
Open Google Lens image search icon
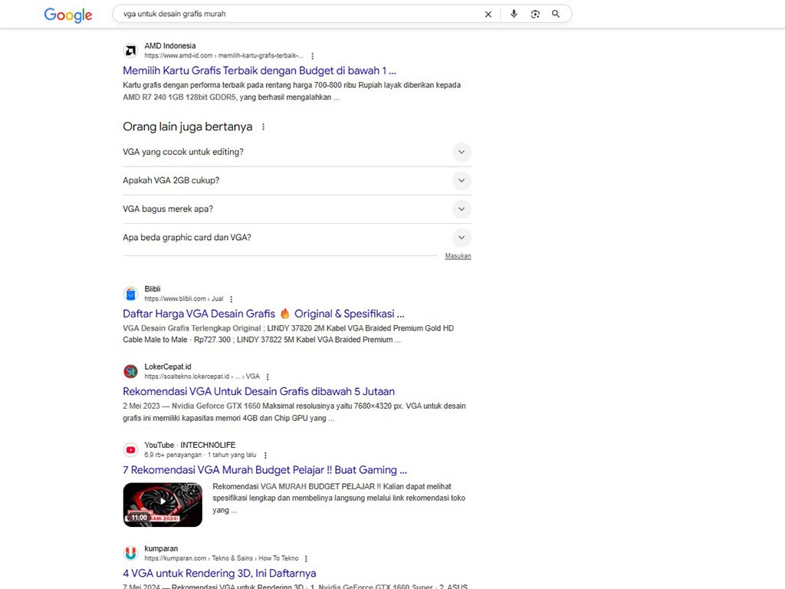pyautogui.click(x=535, y=14)
